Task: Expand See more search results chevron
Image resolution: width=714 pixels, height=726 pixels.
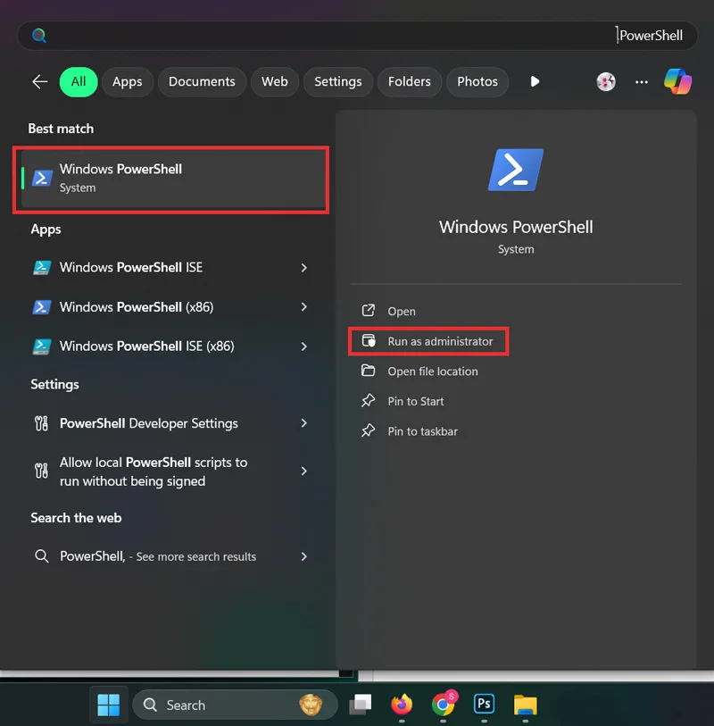Action: click(x=304, y=556)
